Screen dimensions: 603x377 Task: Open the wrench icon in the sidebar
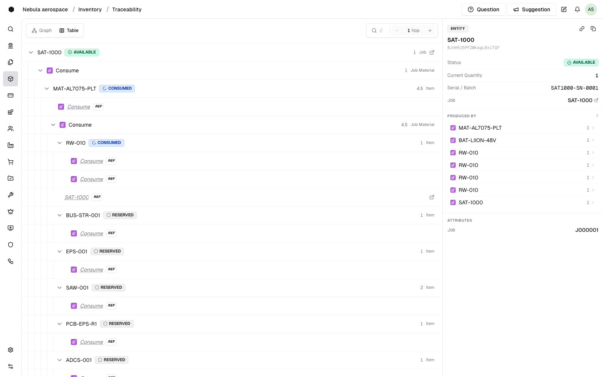[11, 195]
